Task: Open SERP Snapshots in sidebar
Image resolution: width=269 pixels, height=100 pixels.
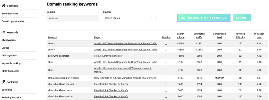Action: (x=11, y=71)
